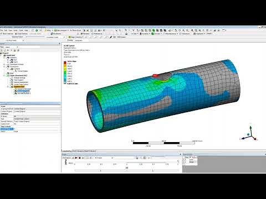Click the red maximum legend color swatch
The image size is (266, 199).
tap(65, 62)
